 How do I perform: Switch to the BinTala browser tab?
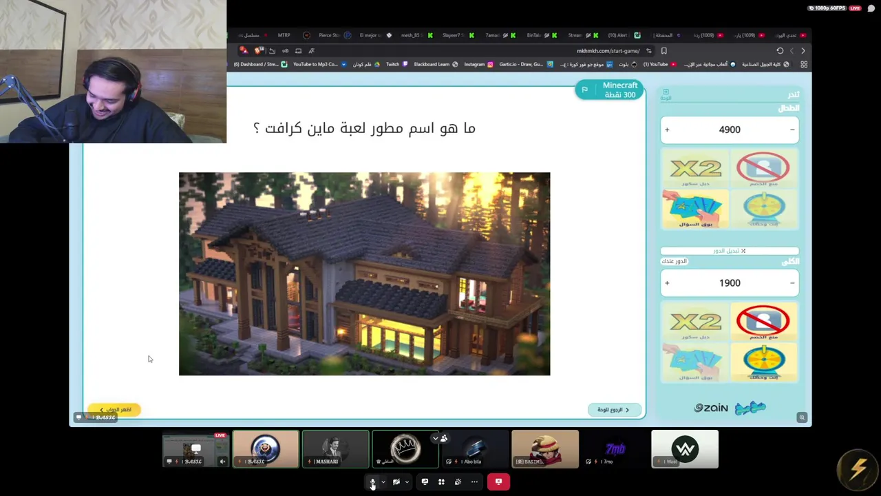pos(540,35)
